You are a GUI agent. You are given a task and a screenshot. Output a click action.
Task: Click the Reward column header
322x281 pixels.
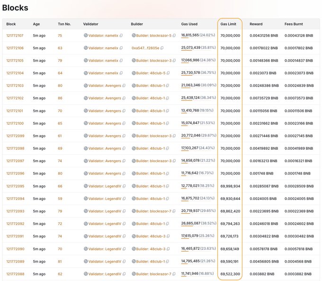point(256,24)
